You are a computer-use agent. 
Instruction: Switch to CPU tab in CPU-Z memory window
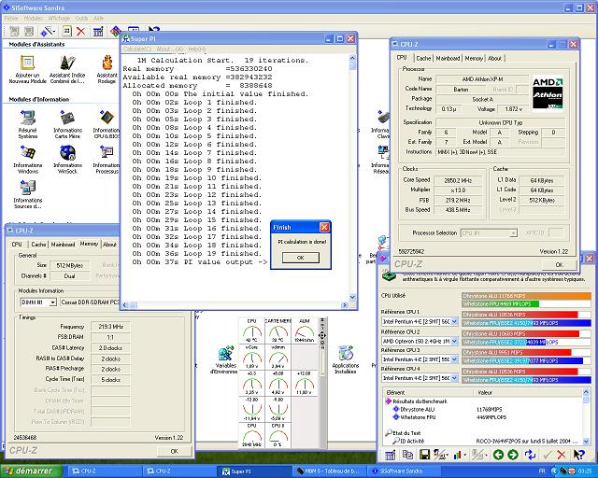(x=17, y=245)
